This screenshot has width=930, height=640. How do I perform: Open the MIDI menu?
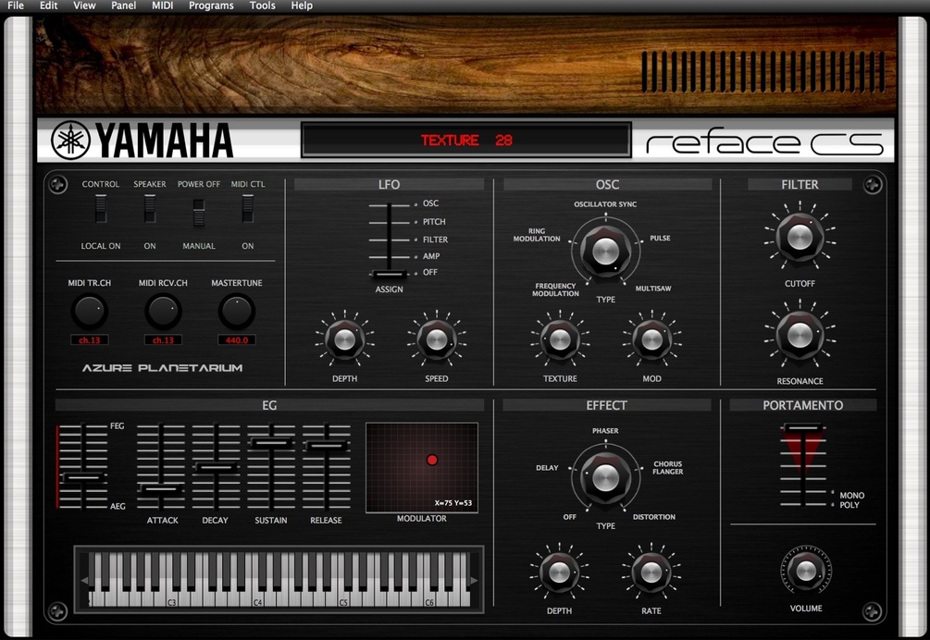[163, 6]
